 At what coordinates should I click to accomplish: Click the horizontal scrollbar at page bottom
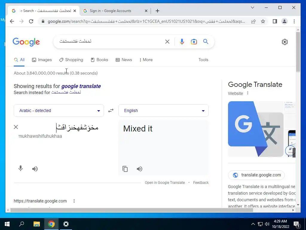(x=132, y=210)
